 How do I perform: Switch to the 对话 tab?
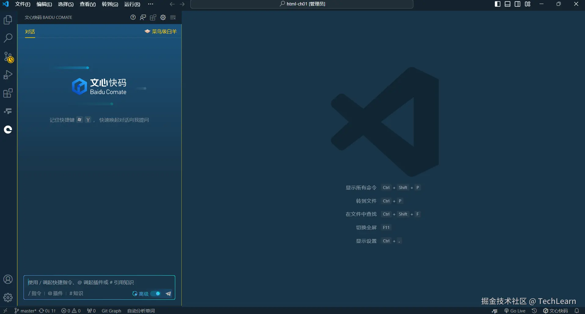click(x=30, y=32)
